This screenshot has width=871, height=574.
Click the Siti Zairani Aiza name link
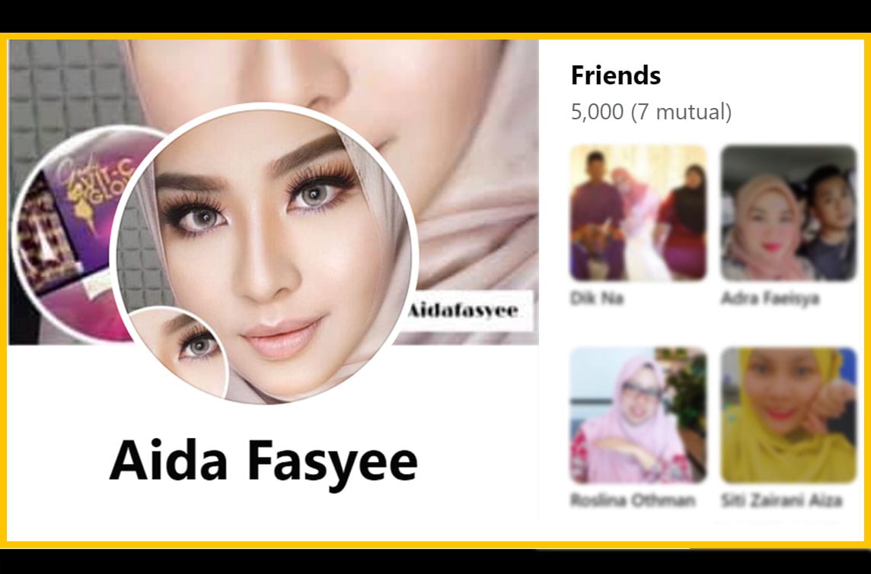(782, 500)
